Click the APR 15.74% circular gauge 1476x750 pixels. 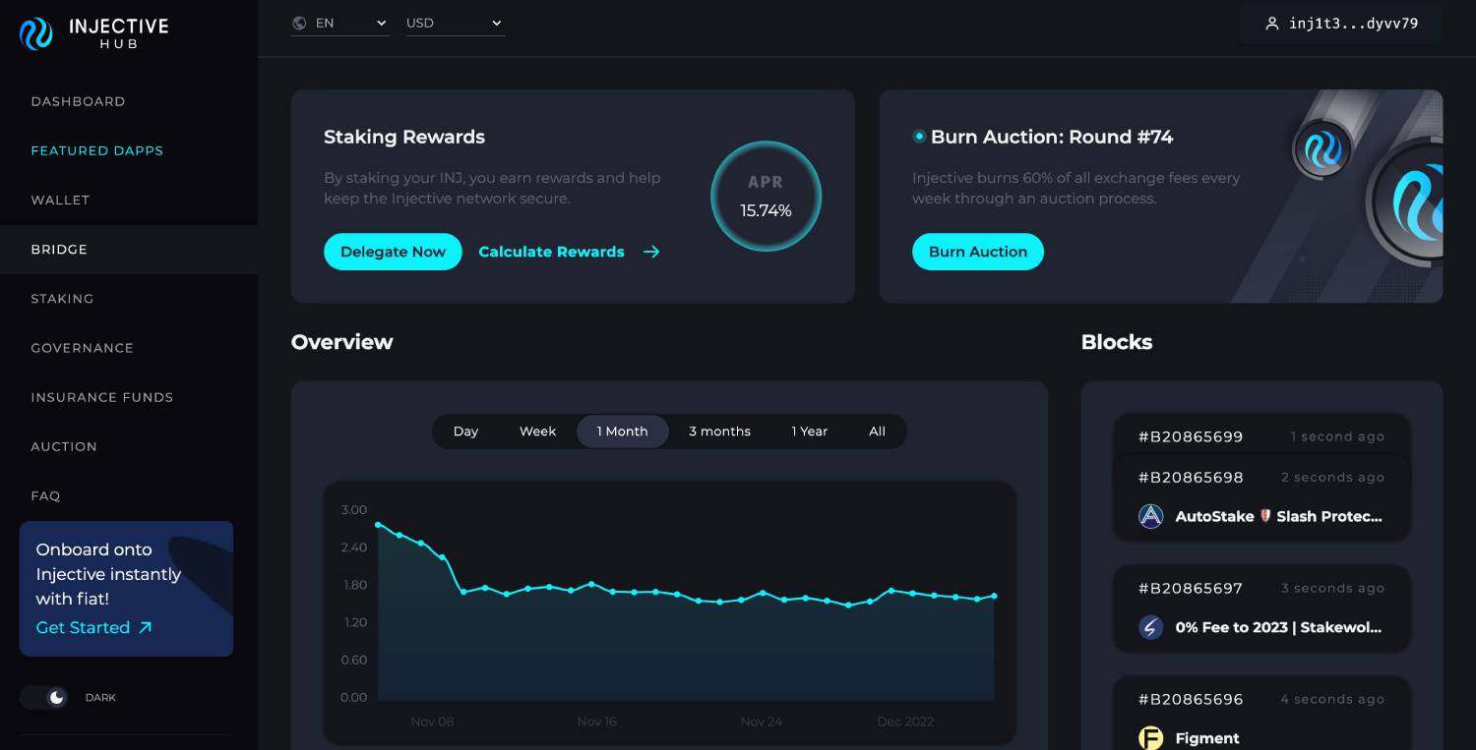coord(766,196)
